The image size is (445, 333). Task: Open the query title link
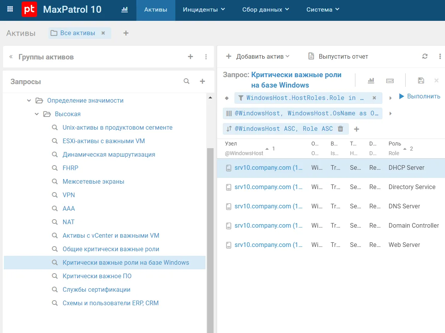296,80
